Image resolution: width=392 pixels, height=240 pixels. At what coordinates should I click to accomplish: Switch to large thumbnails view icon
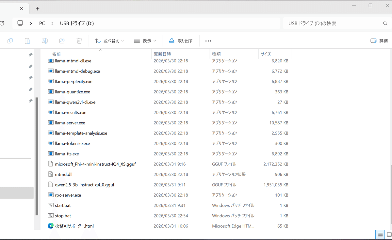tap(389, 235)
